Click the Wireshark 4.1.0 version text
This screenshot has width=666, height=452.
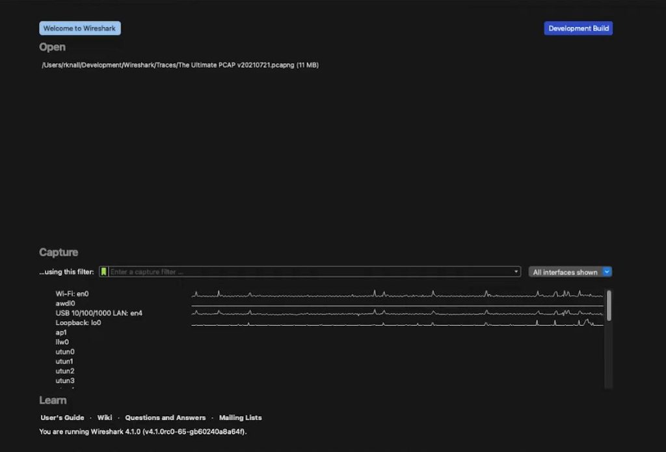142,432
